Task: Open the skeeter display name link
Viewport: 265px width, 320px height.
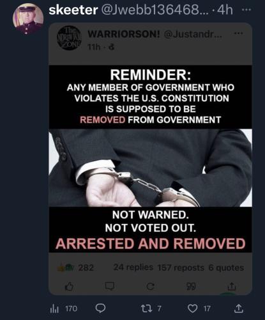Action: (73, 10)
